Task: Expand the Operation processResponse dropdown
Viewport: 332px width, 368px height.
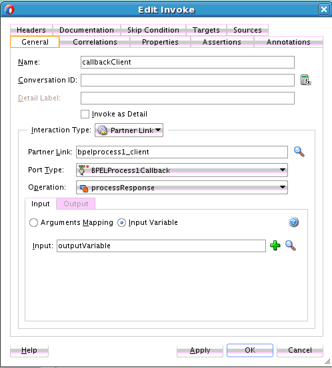Action: pyautogui.click(x=182, y=188)
